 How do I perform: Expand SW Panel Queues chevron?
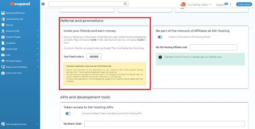pyautogui.click(x=37, y=61)
